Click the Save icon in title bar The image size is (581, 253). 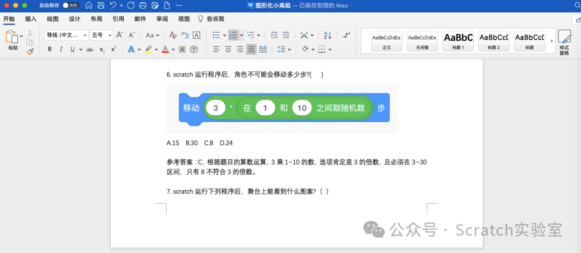[101, 5]
